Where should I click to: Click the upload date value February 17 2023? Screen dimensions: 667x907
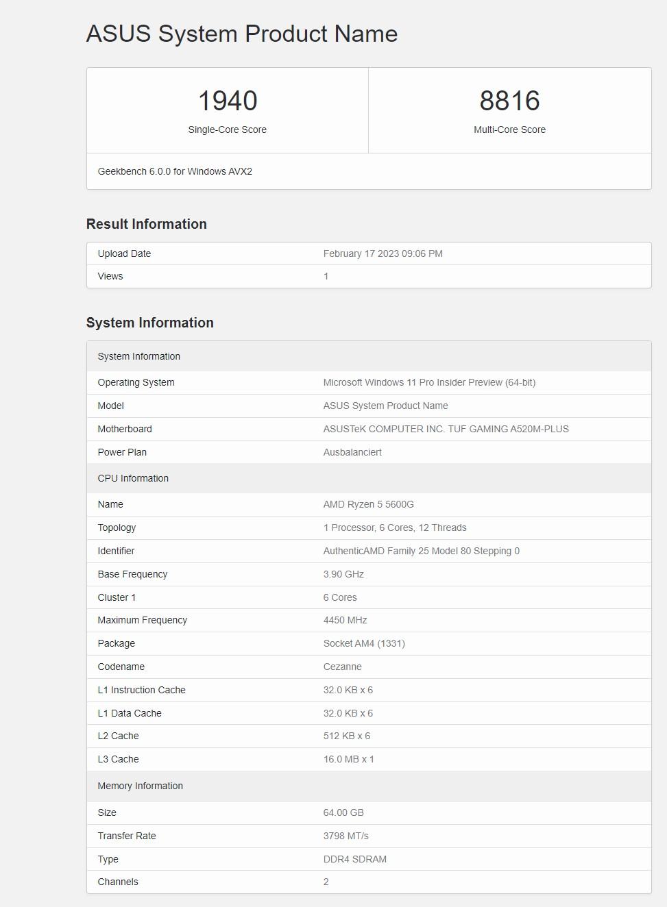(x=383, y=253)
